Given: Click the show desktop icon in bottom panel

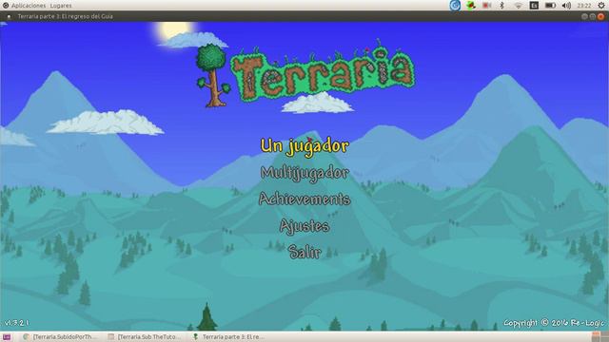Looking at the screenshot, I should (7, 337).
